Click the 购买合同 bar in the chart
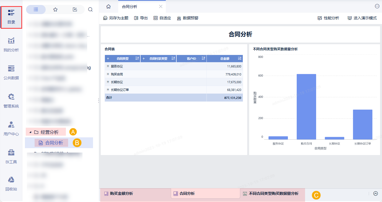The image size is (382, 202). coord(306,107)
